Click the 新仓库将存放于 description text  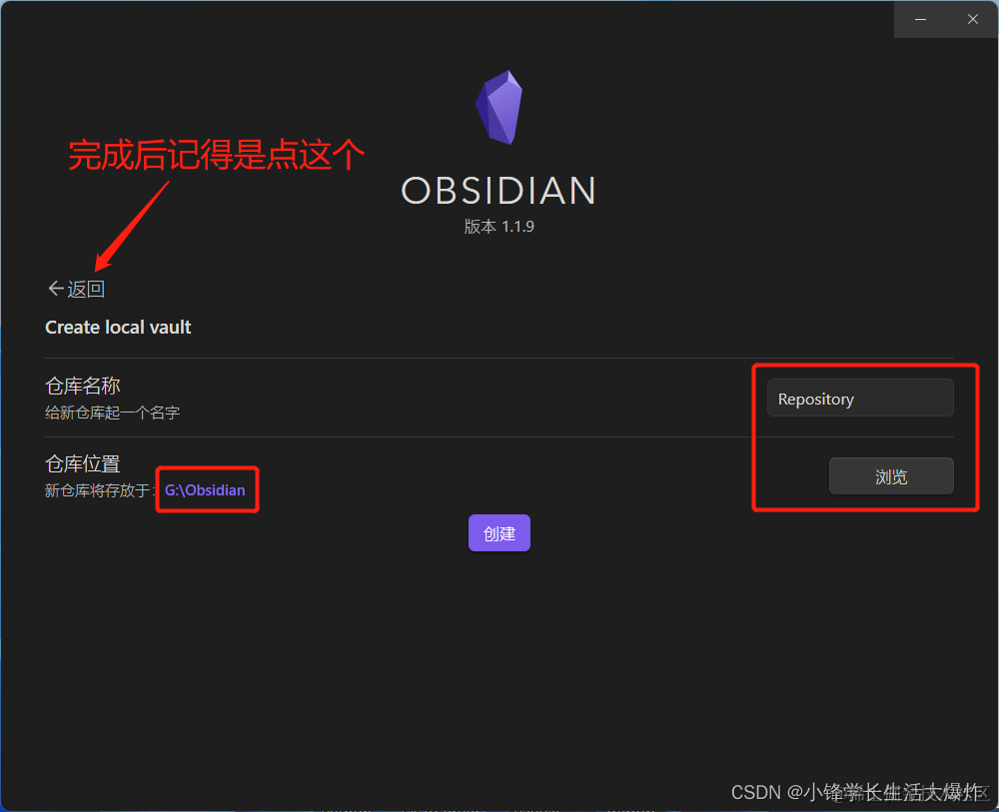100,490
